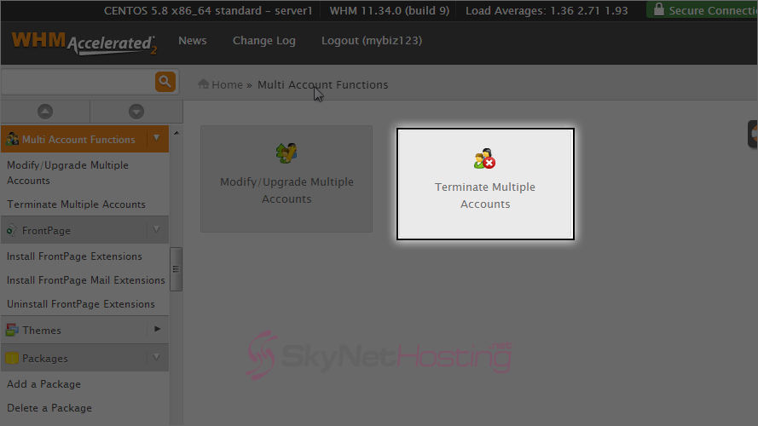Open Delete a Package link
The image size is (758, 426).
click(x=49, y=408)
